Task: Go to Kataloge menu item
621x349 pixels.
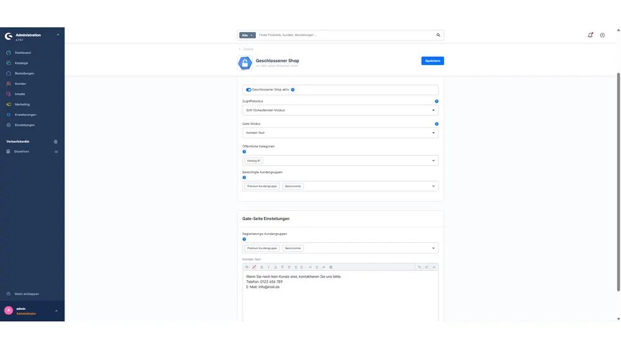Action: 21,63
